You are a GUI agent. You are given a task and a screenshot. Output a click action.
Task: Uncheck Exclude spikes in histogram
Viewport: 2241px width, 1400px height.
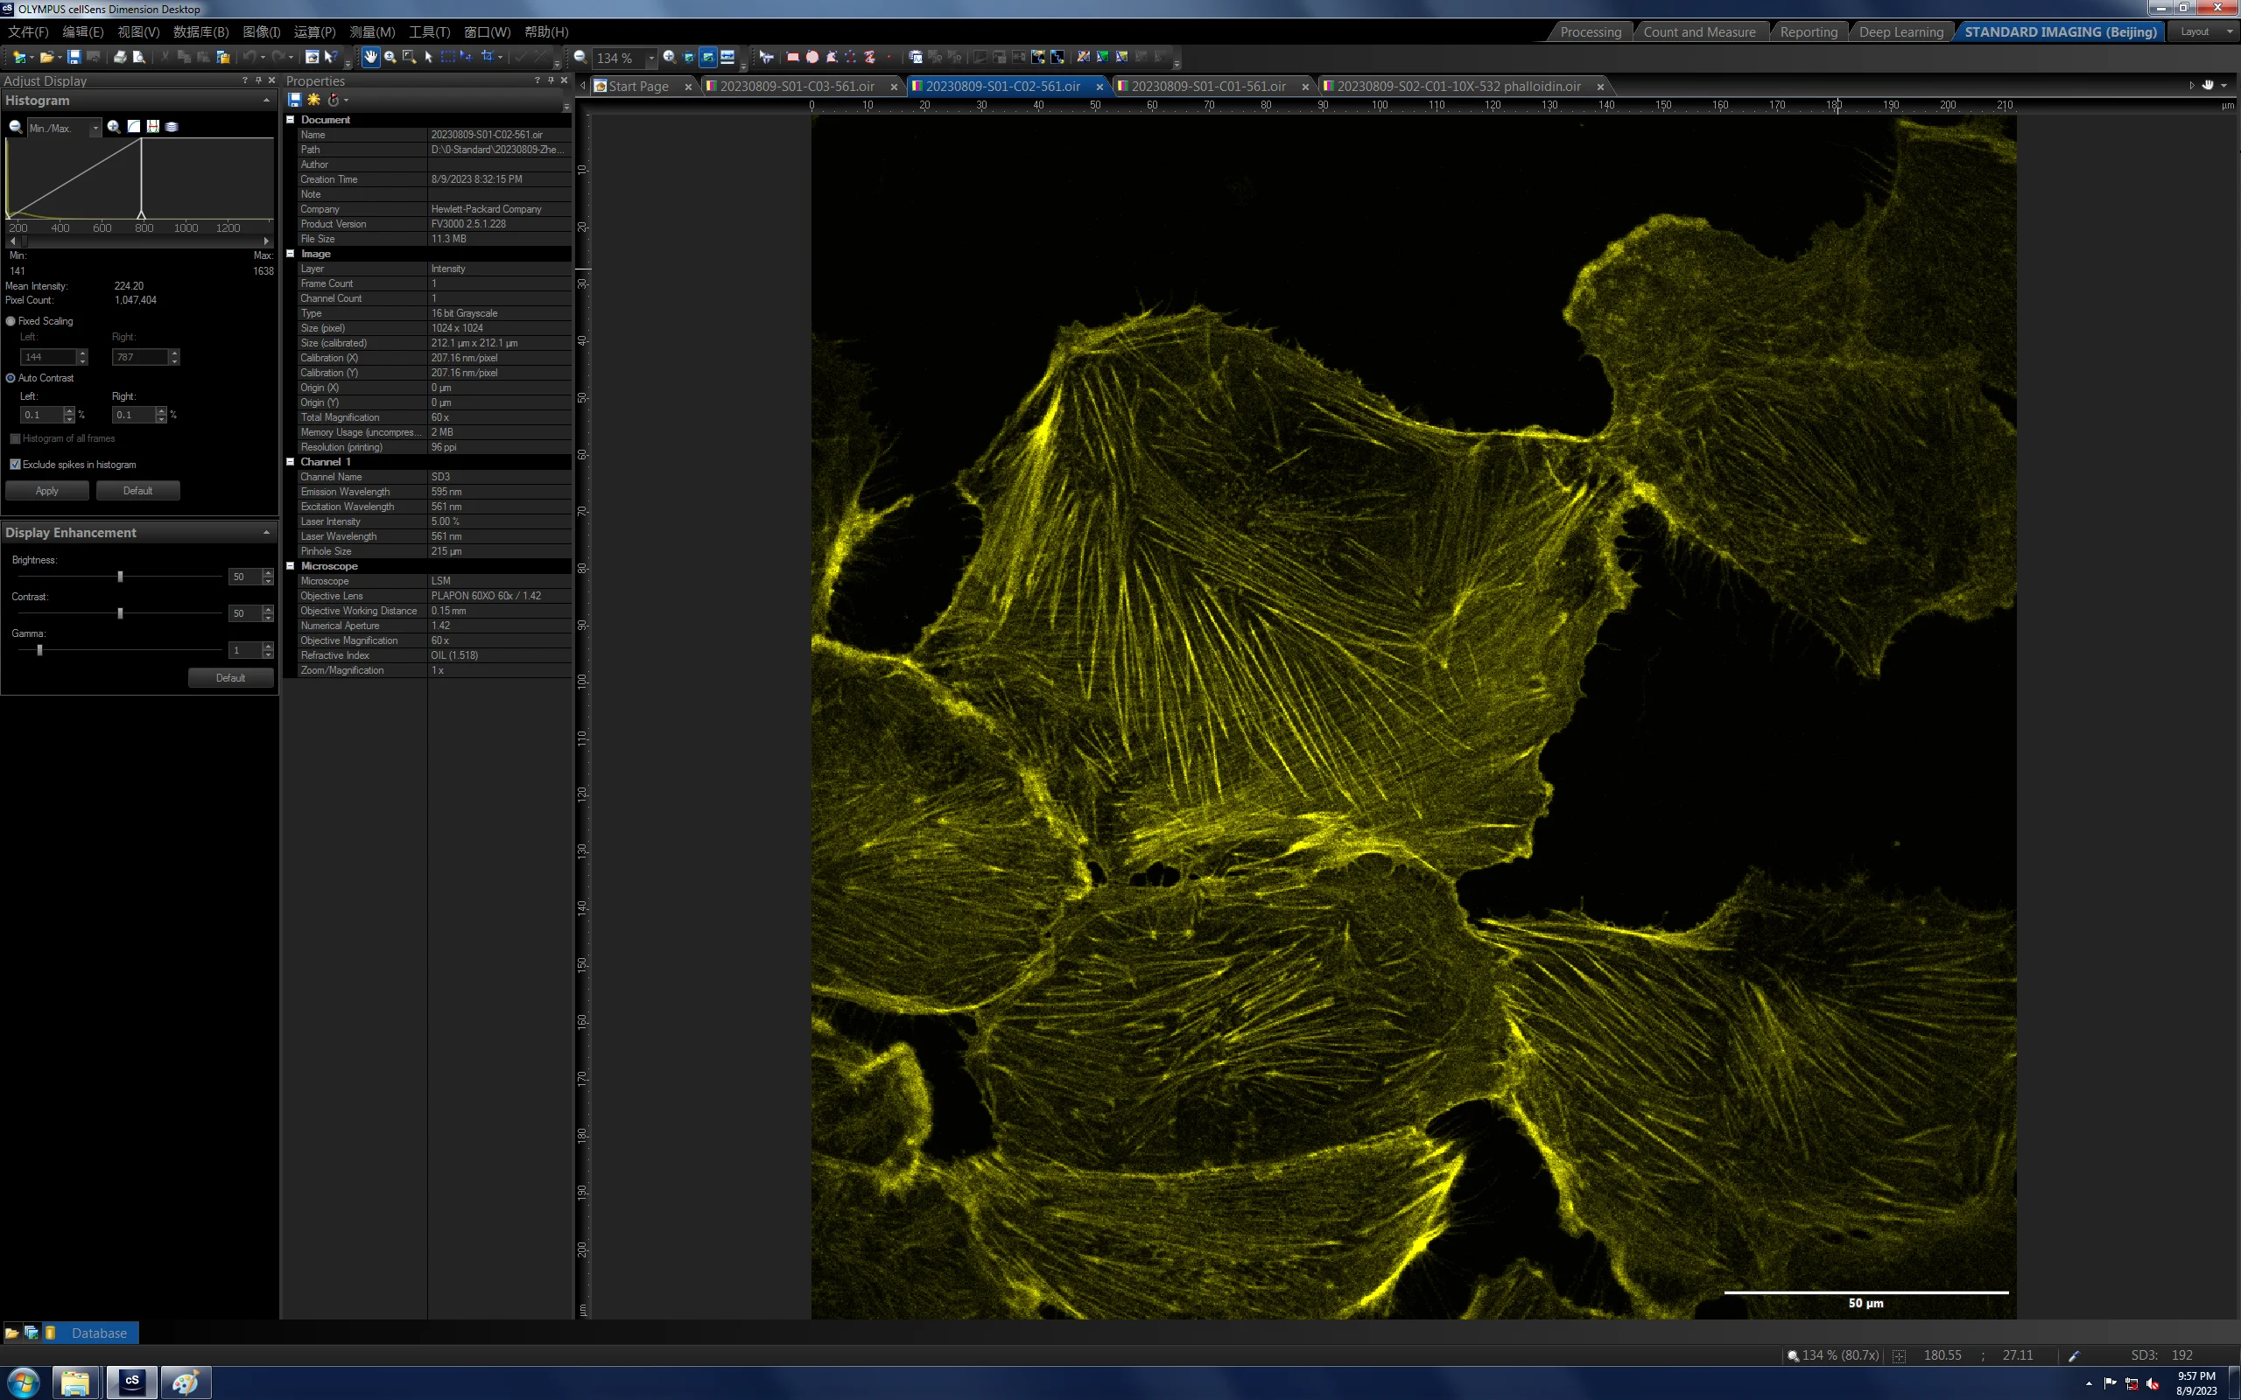tap(15, 465)
